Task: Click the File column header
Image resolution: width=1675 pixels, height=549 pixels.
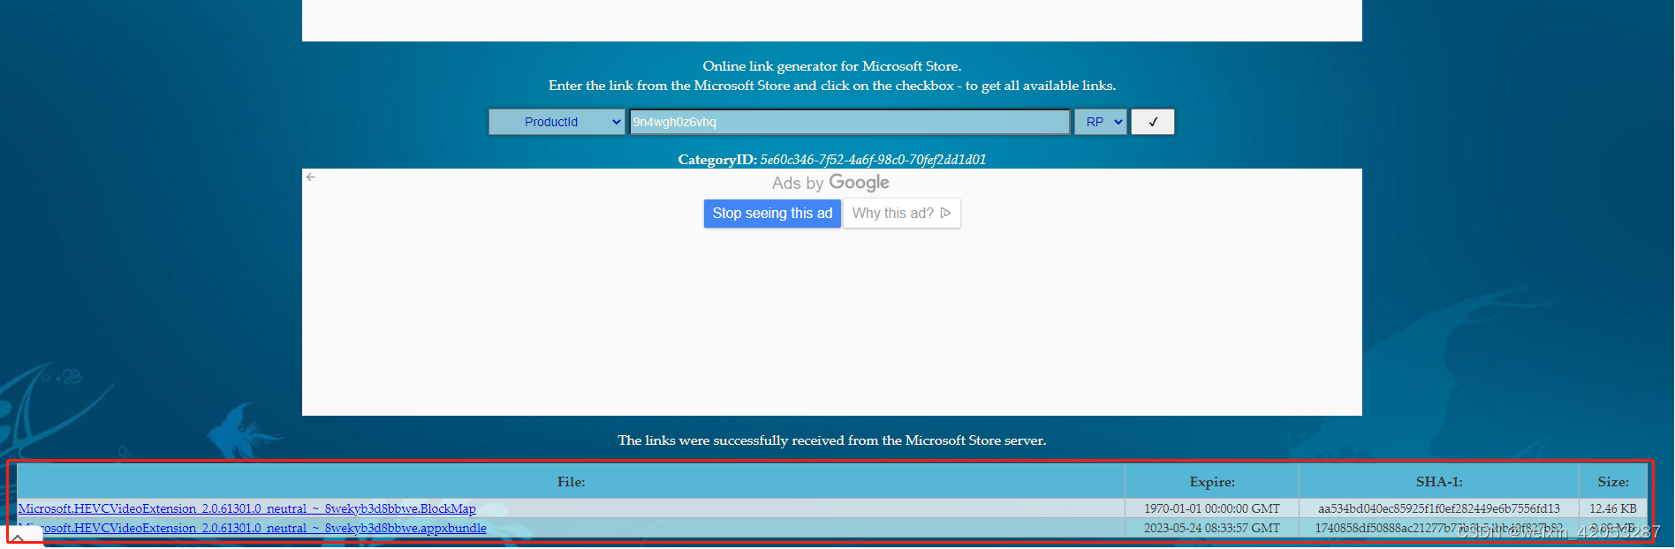Action: coord(571,482)
